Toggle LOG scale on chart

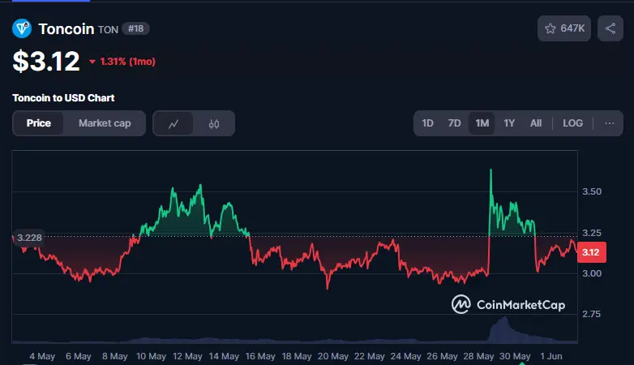572,123
